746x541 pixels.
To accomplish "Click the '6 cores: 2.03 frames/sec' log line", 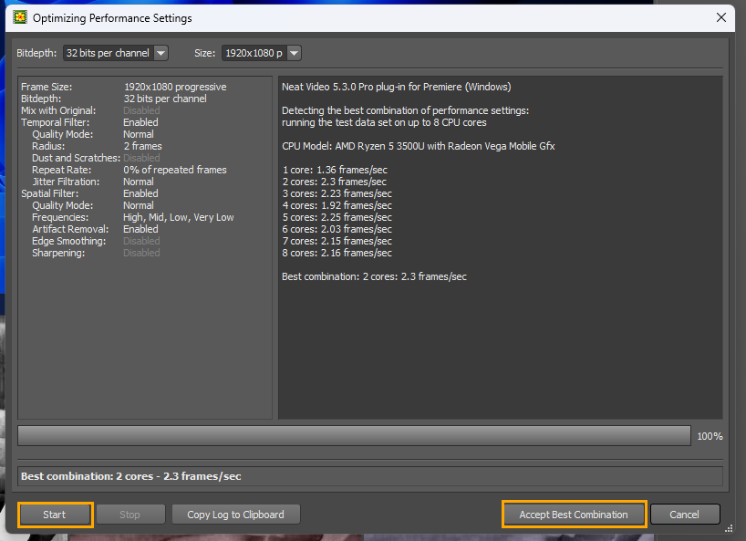I will pyautogui.click(x=337, y=229).
